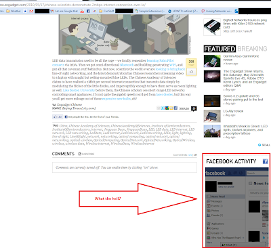Viewport: 271px width, 248px height.
Task: Open the Let me Google that bookmark
Action: pos(64,11)
